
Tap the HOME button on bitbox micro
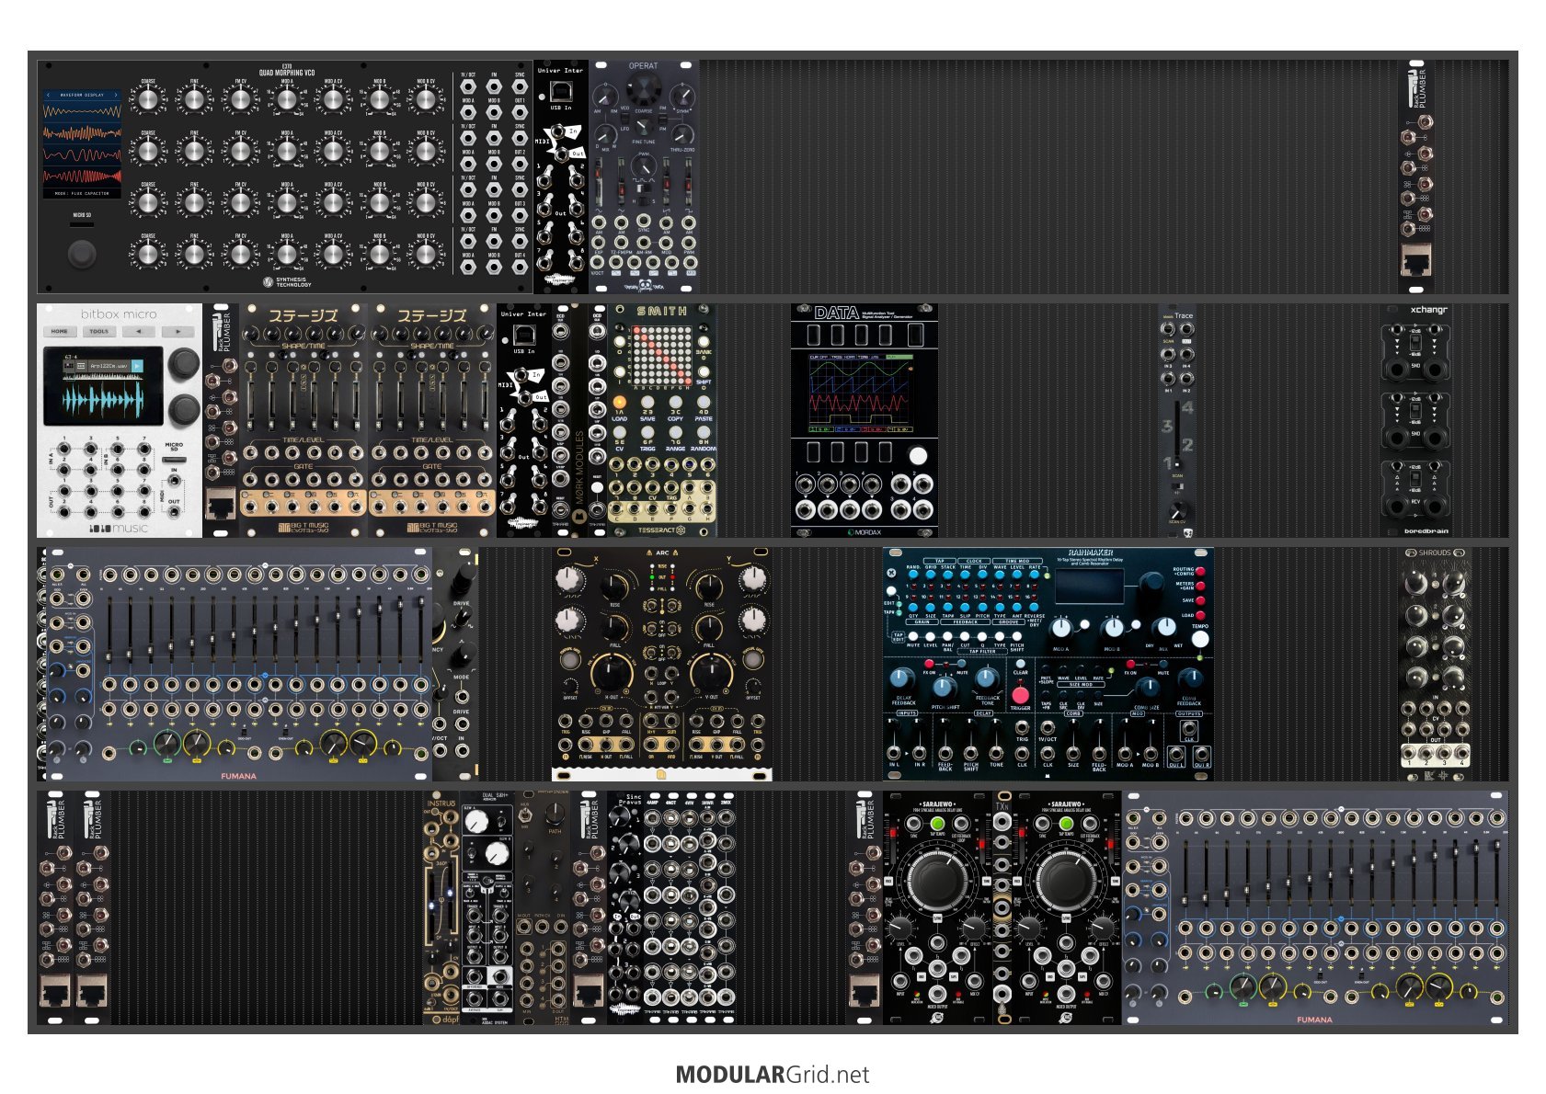[x=60, y=331]
